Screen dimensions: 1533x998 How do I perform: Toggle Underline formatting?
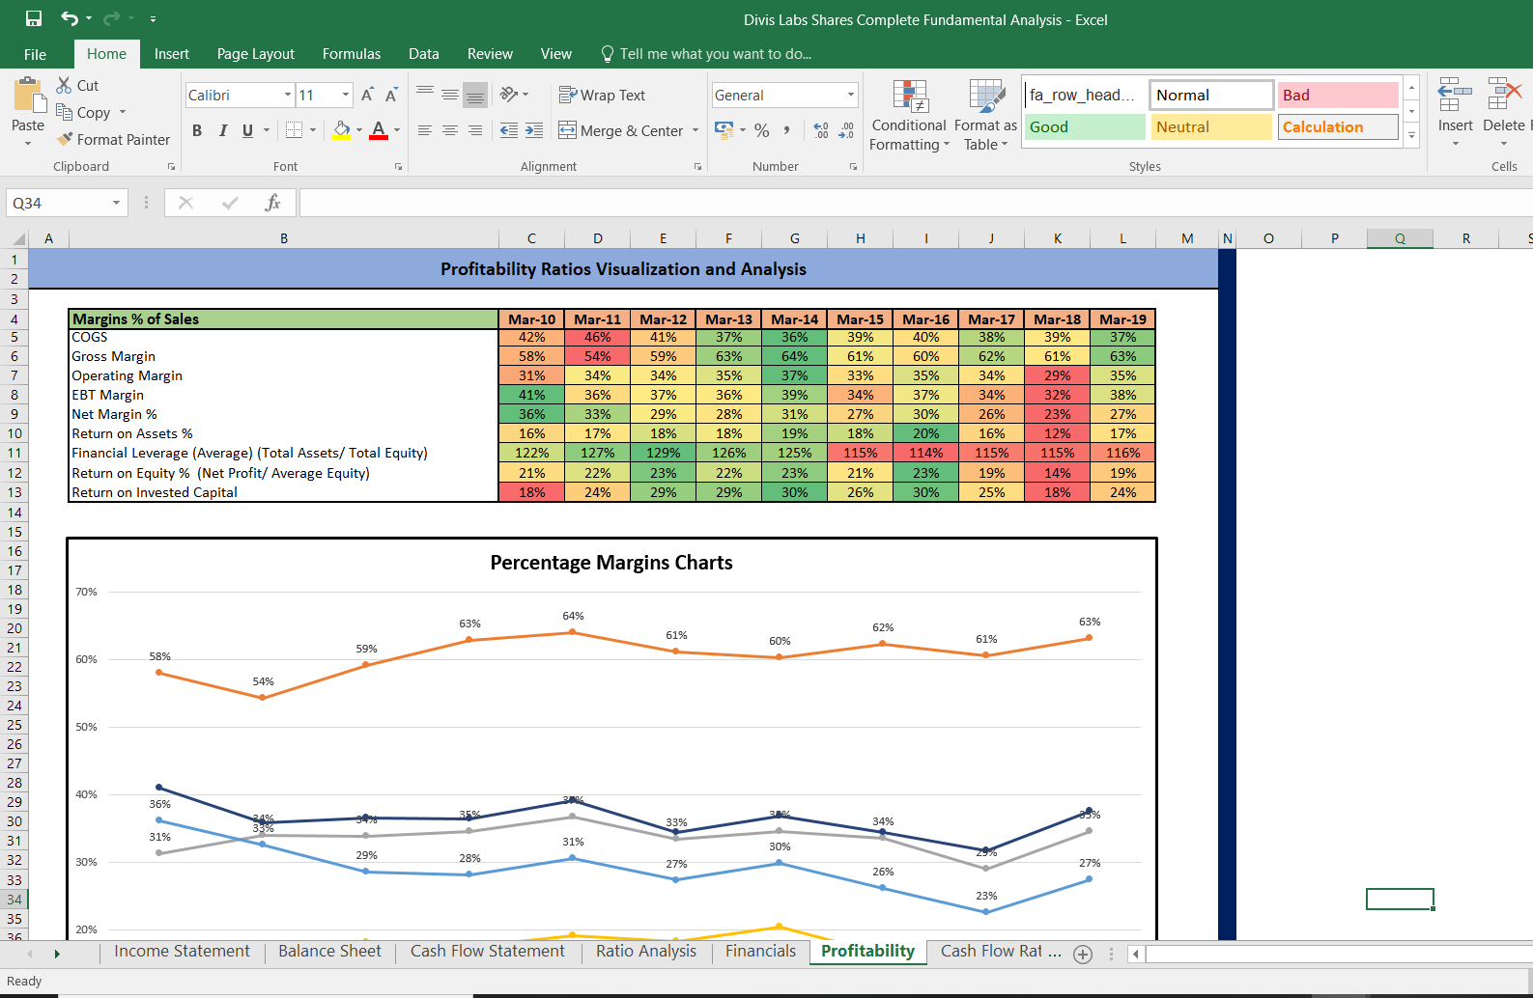click(248, 130)
